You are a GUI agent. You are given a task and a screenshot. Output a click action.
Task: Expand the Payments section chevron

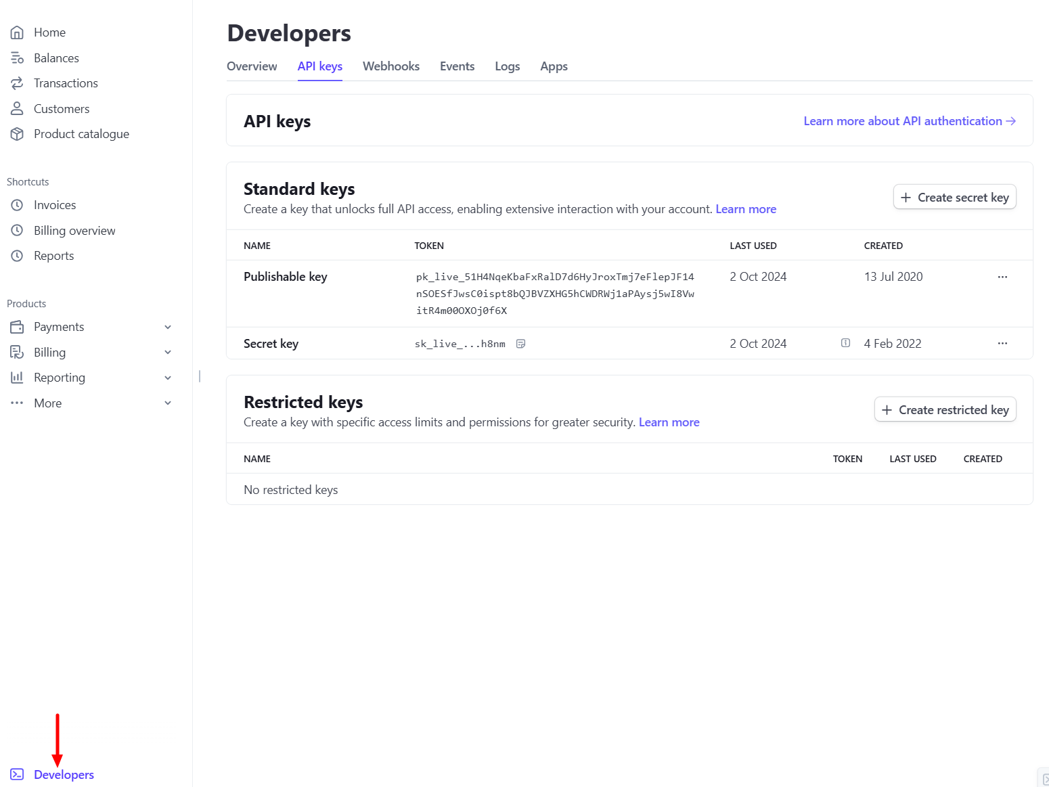click(x=168, y=327)
